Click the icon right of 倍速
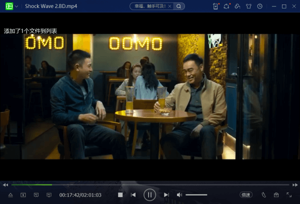This screenshot has width=300, height=204. 263,195
